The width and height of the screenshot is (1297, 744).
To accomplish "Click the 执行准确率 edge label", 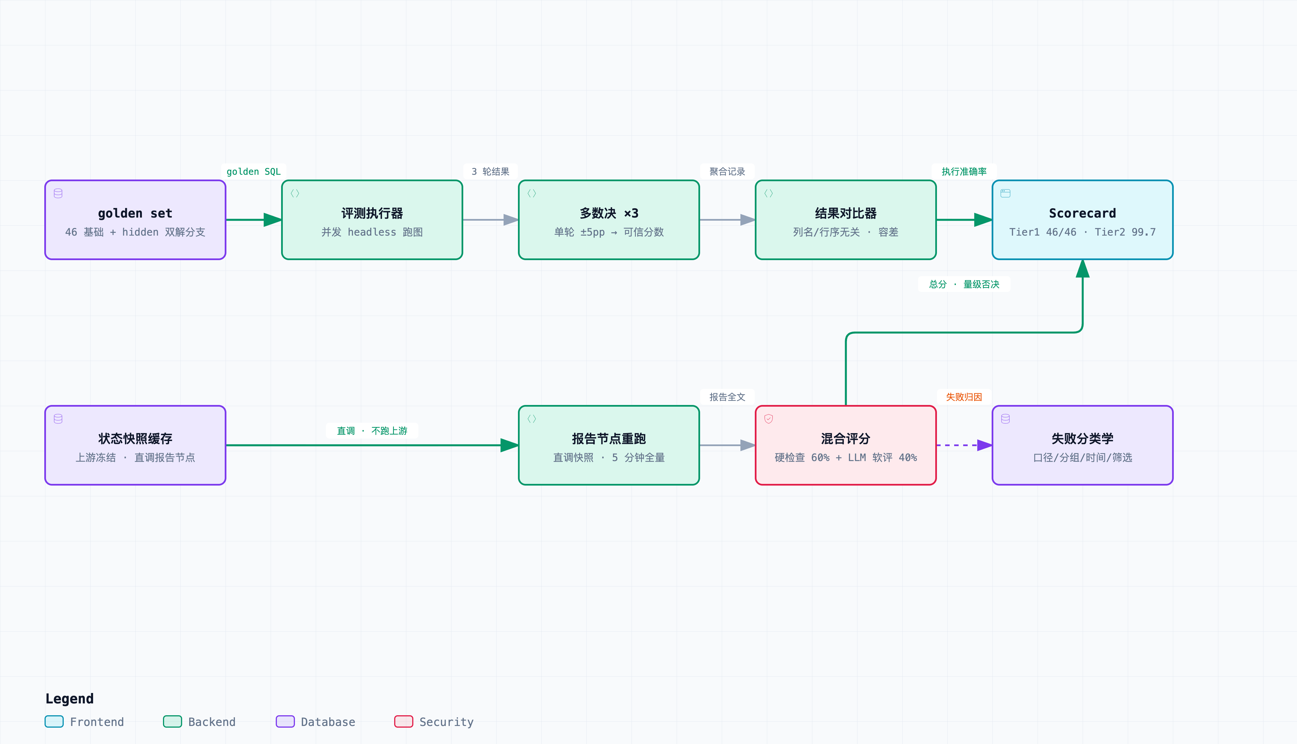I will (x=964, y=172).
